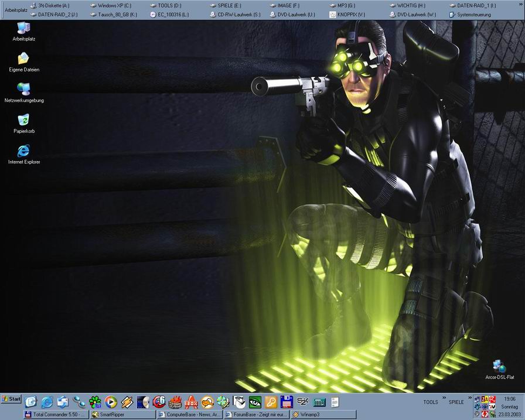Open Tausch_80_GB (K:) drive in toolbar
The height and width of the screenshot is (420, 525).
coord(114,15)
